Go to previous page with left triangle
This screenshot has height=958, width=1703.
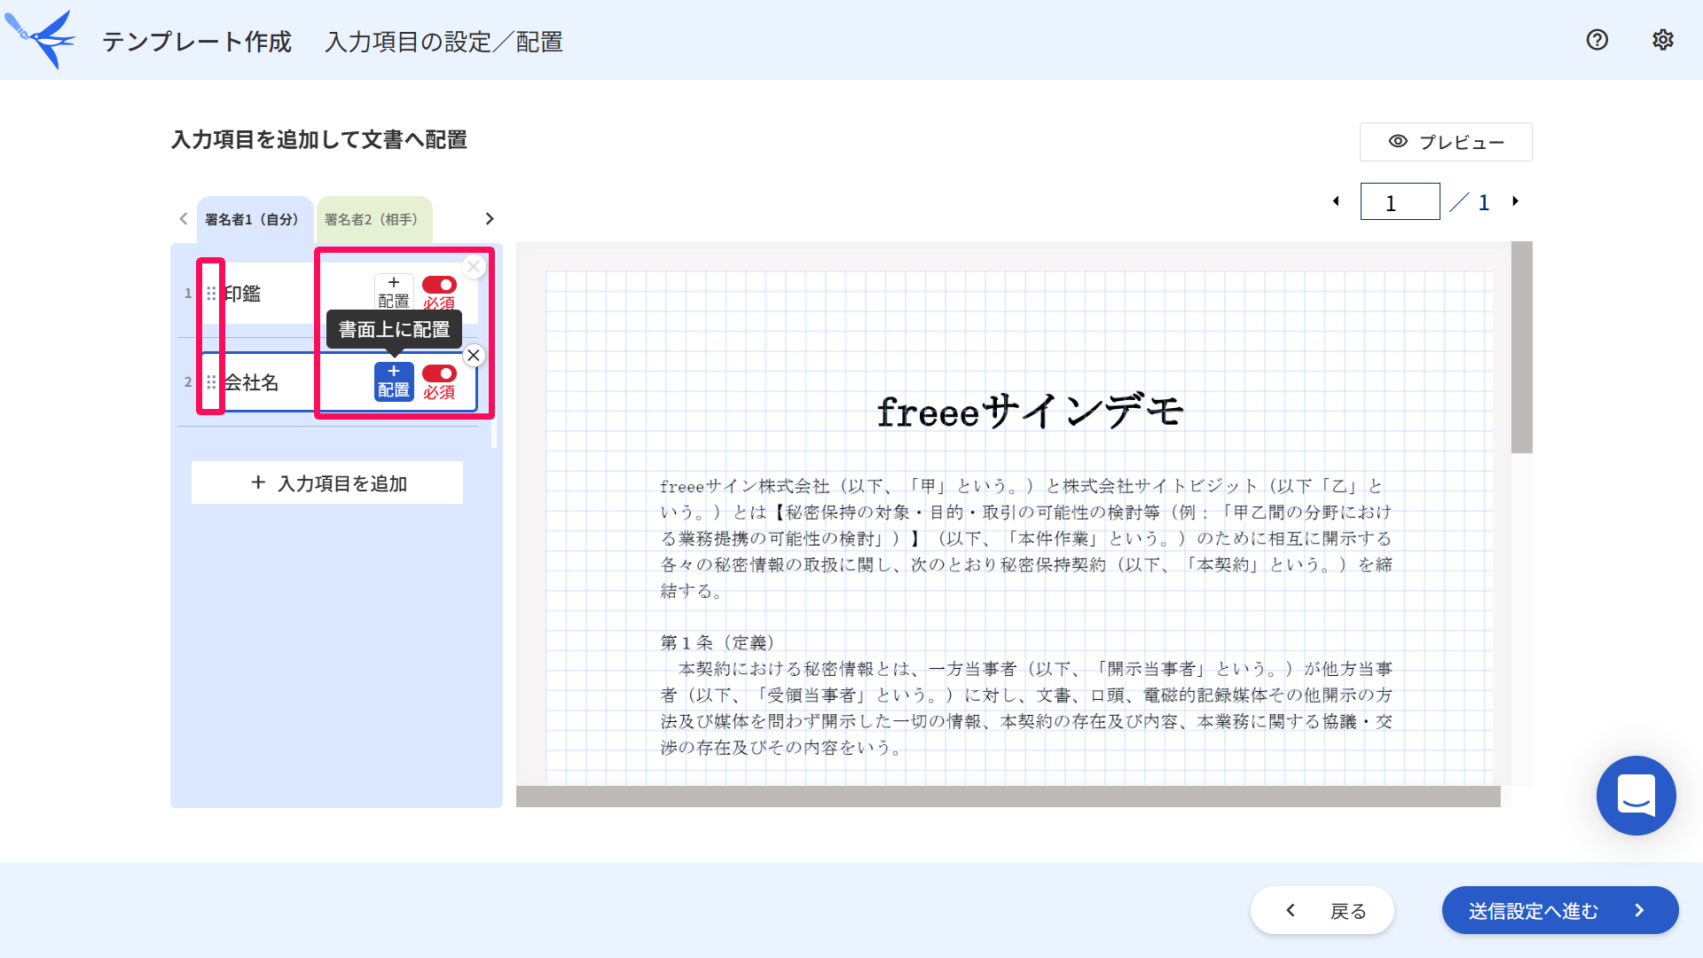[1336, 201]
